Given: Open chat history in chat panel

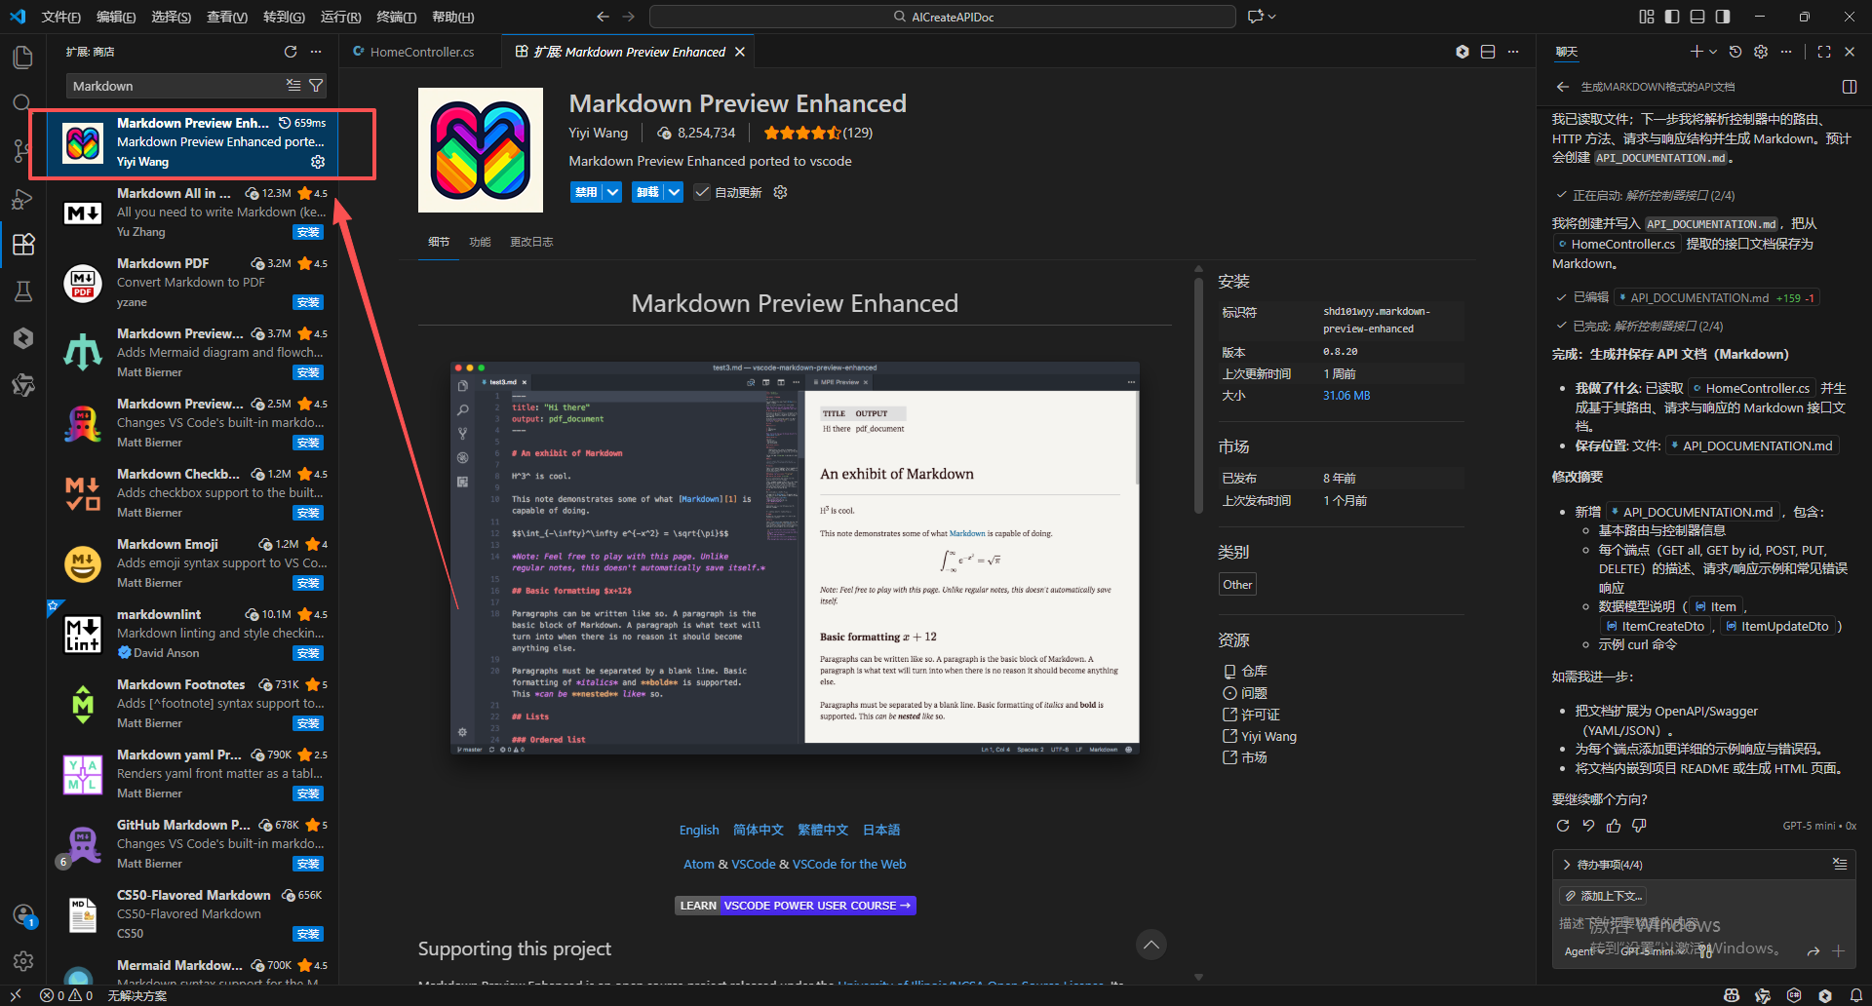Looking at the screenshot, I should click(1735, 52).
